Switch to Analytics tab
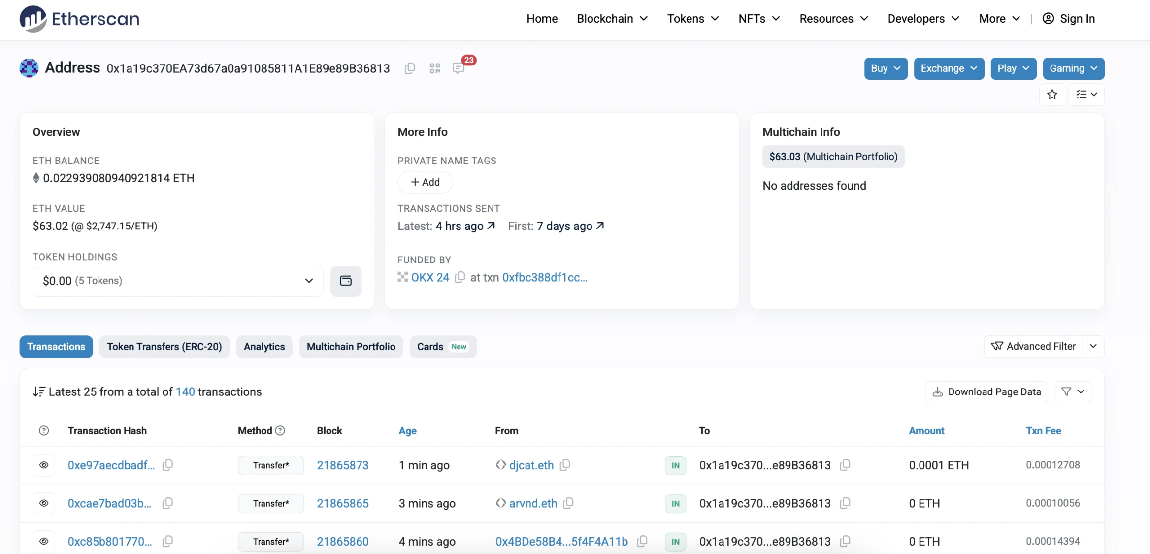The height and width of the screenshot is (554, 1150). pyautogui.click(x=264, y=346)
